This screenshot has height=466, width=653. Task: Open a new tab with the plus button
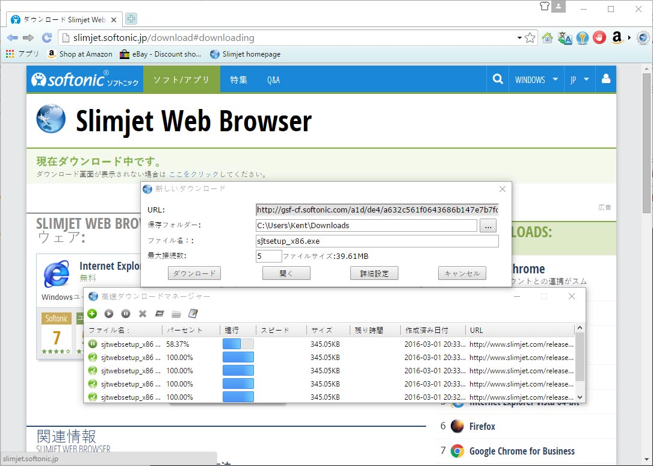(131, 19)
